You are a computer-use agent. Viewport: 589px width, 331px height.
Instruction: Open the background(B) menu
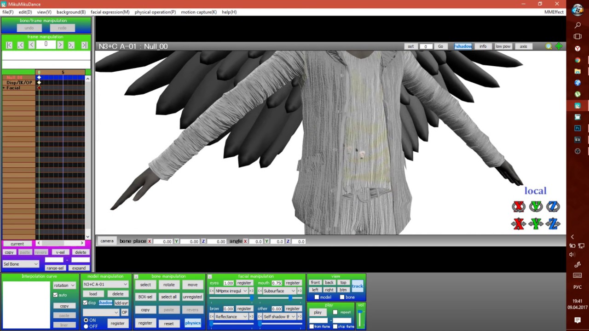coord(71,12)
